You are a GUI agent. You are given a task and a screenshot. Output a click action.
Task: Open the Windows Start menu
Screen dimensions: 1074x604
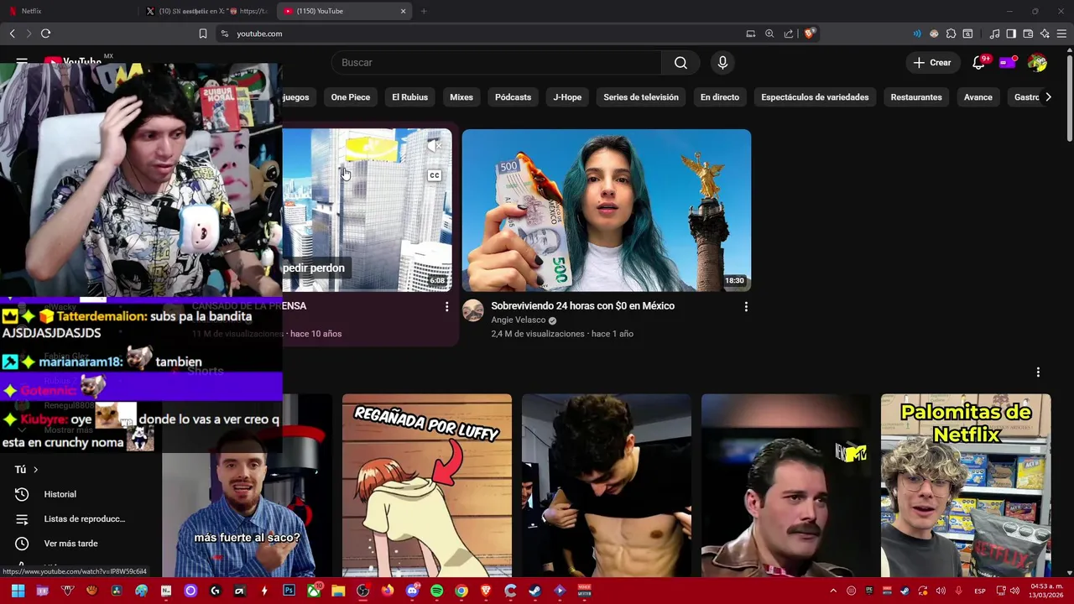tap(18, 591)
